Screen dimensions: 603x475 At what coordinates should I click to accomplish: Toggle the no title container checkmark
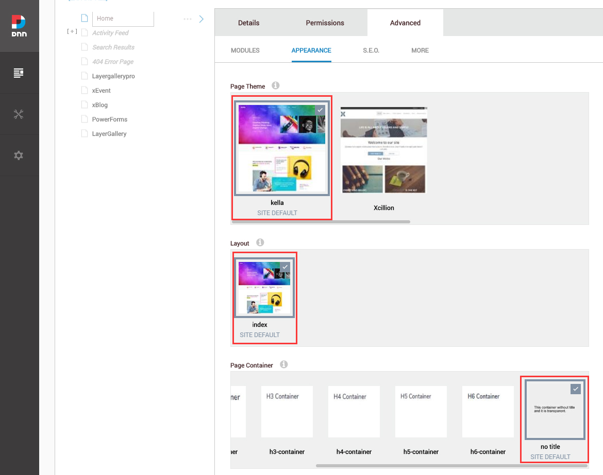(x=576, y=389)
